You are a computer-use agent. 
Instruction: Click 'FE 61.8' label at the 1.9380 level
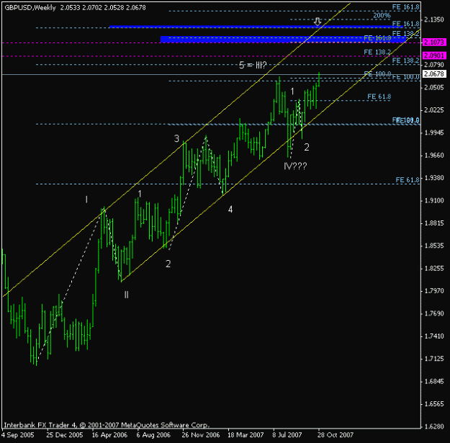[x=408, y=180]
